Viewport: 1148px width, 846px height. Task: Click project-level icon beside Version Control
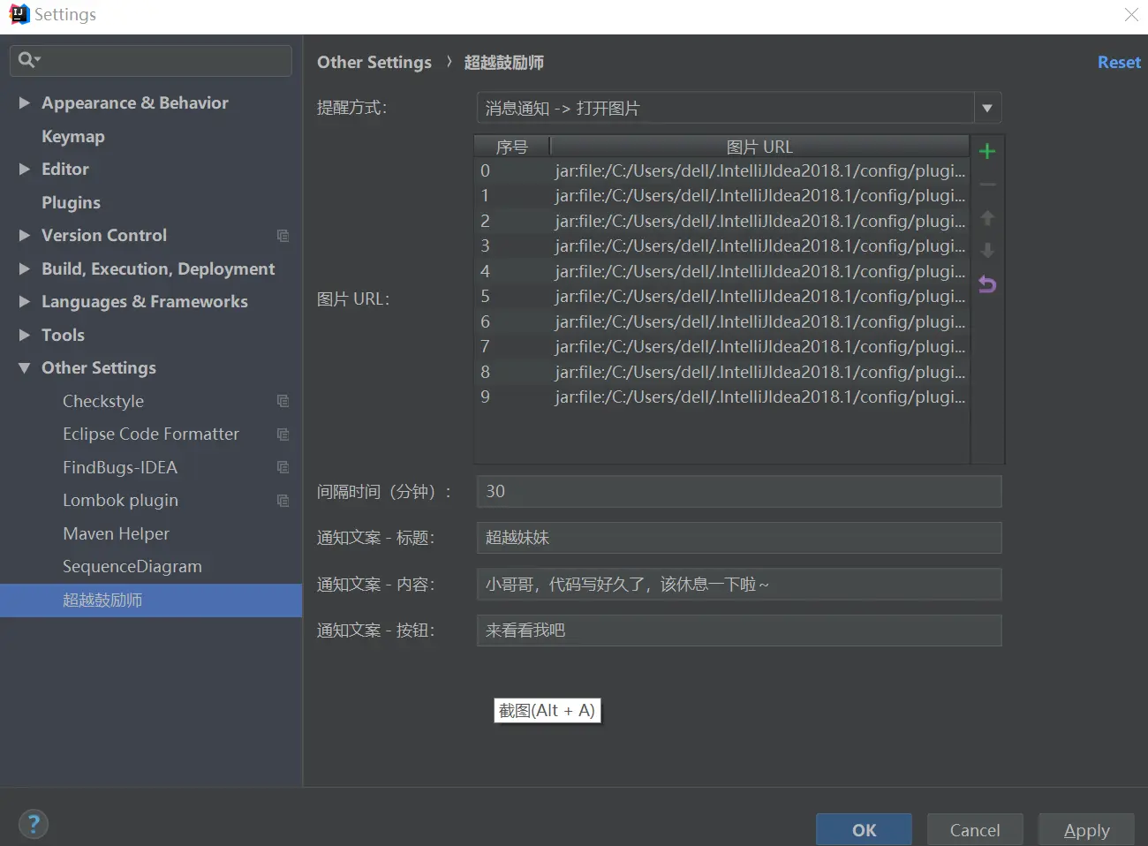point(283,236)
